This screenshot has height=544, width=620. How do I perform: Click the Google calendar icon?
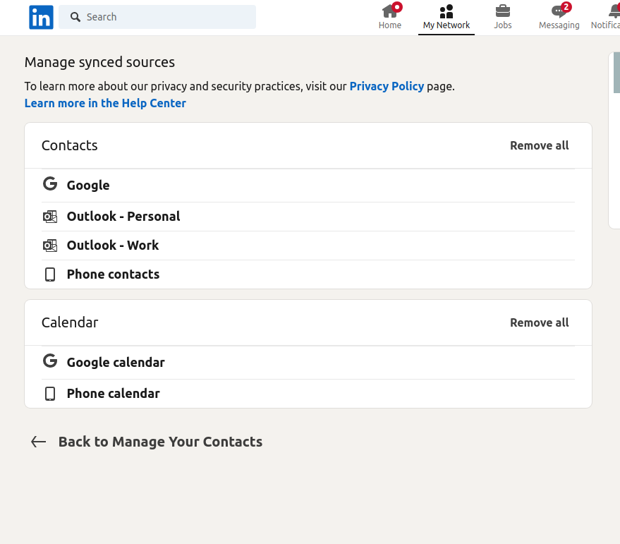(50, 361)
